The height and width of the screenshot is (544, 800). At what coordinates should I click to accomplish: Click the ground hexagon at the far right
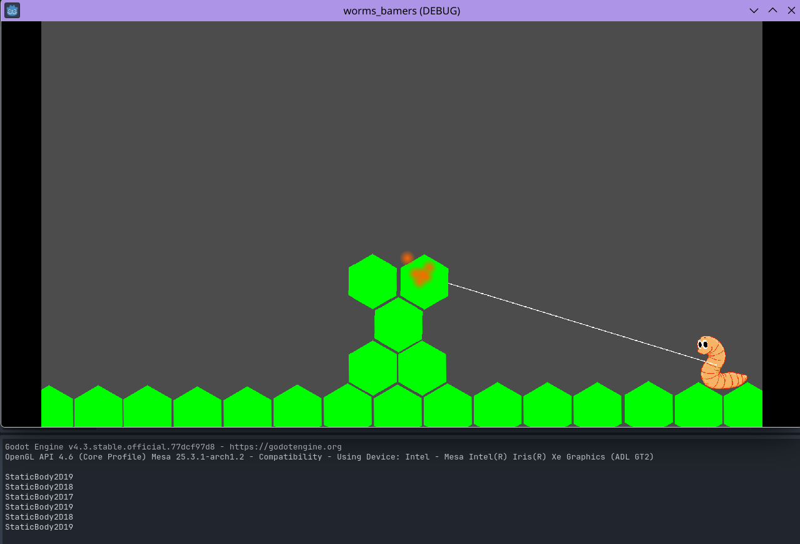pos(744,406)
